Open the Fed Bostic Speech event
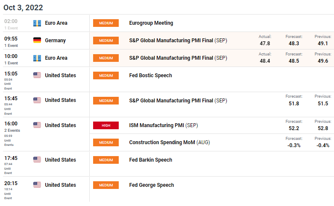334x206 pixels. click(x=150, y=75)
